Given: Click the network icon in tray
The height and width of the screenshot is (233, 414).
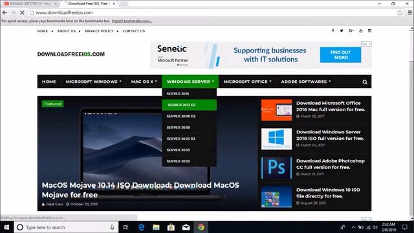Looking at the screenshot, I should click(368, 227).
